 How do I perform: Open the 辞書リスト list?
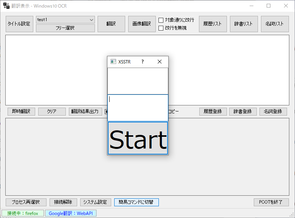[244, 24]
